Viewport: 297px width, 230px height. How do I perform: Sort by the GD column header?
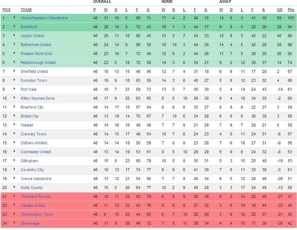(x=280, y=10)
